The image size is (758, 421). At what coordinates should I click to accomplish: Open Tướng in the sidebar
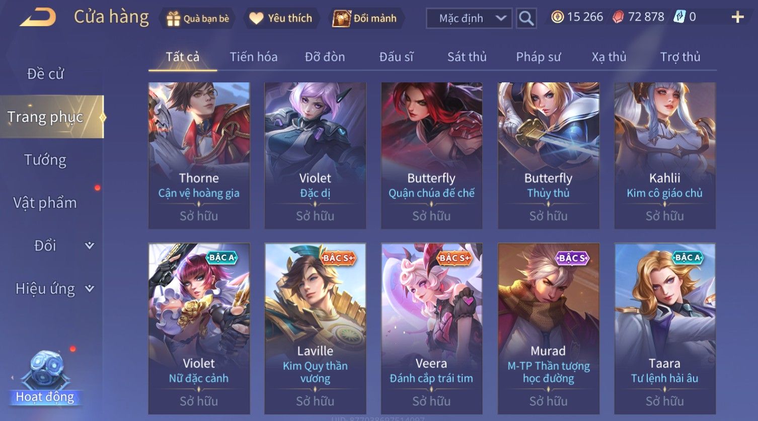pos(45,160)
